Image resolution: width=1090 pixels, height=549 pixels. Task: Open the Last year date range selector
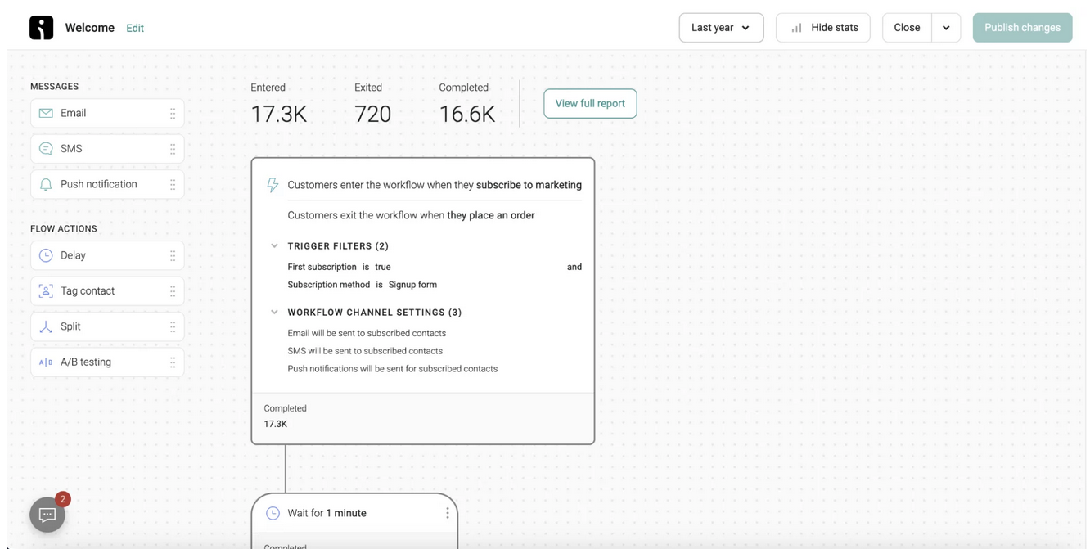coord(720,27)
